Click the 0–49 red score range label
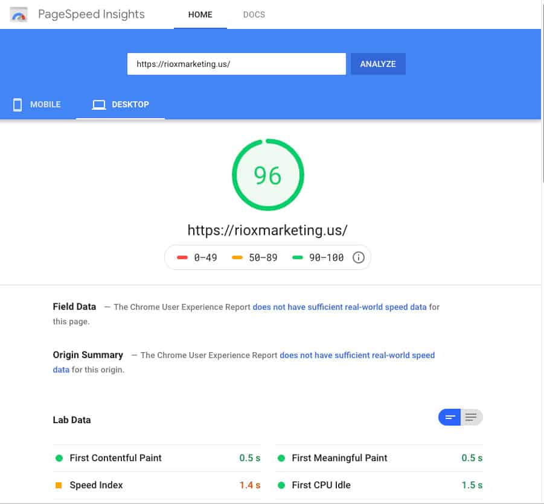 coord(205,257)
